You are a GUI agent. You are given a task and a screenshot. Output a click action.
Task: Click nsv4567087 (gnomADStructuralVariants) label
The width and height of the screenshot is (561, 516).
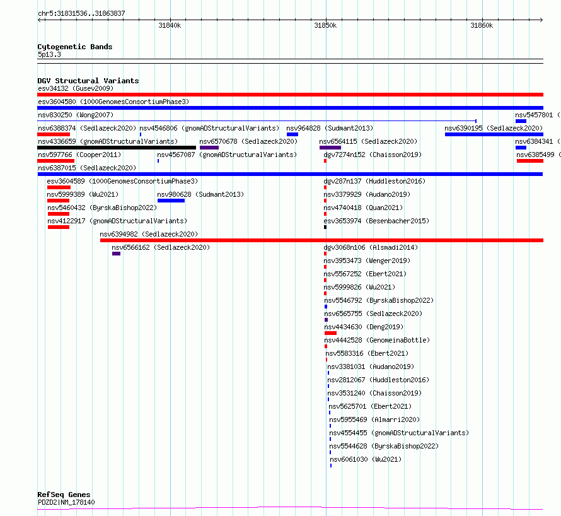(227, 155)
